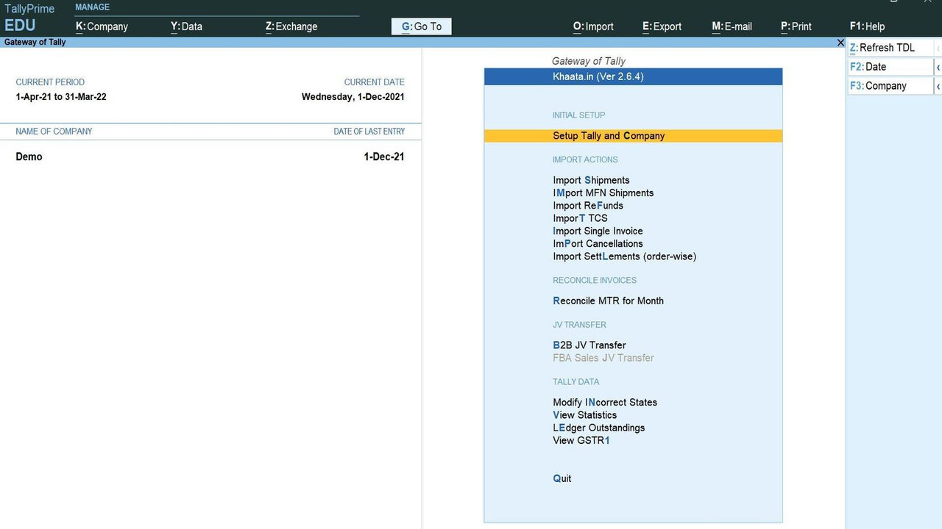Open Import Shipments
Viewport: 942px width, 529px height.
(591, 180)
